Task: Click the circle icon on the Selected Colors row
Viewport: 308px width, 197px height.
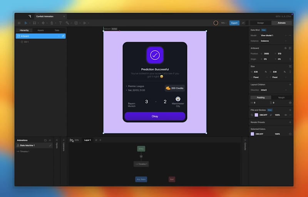Action: (x=290, y=134)
